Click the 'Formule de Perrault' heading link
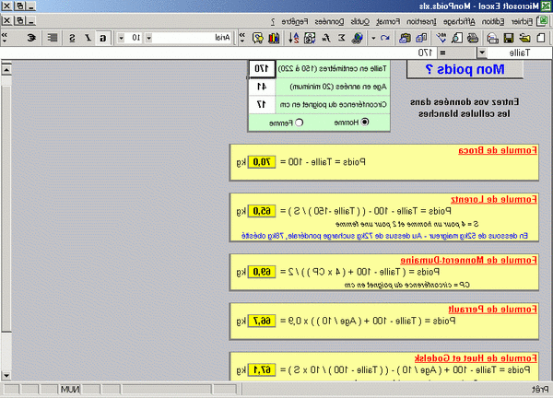The width and height of the screenshot is (553, 398). tap(493, 310)
